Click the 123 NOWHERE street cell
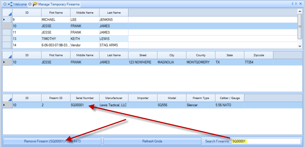 click(143, 62)
